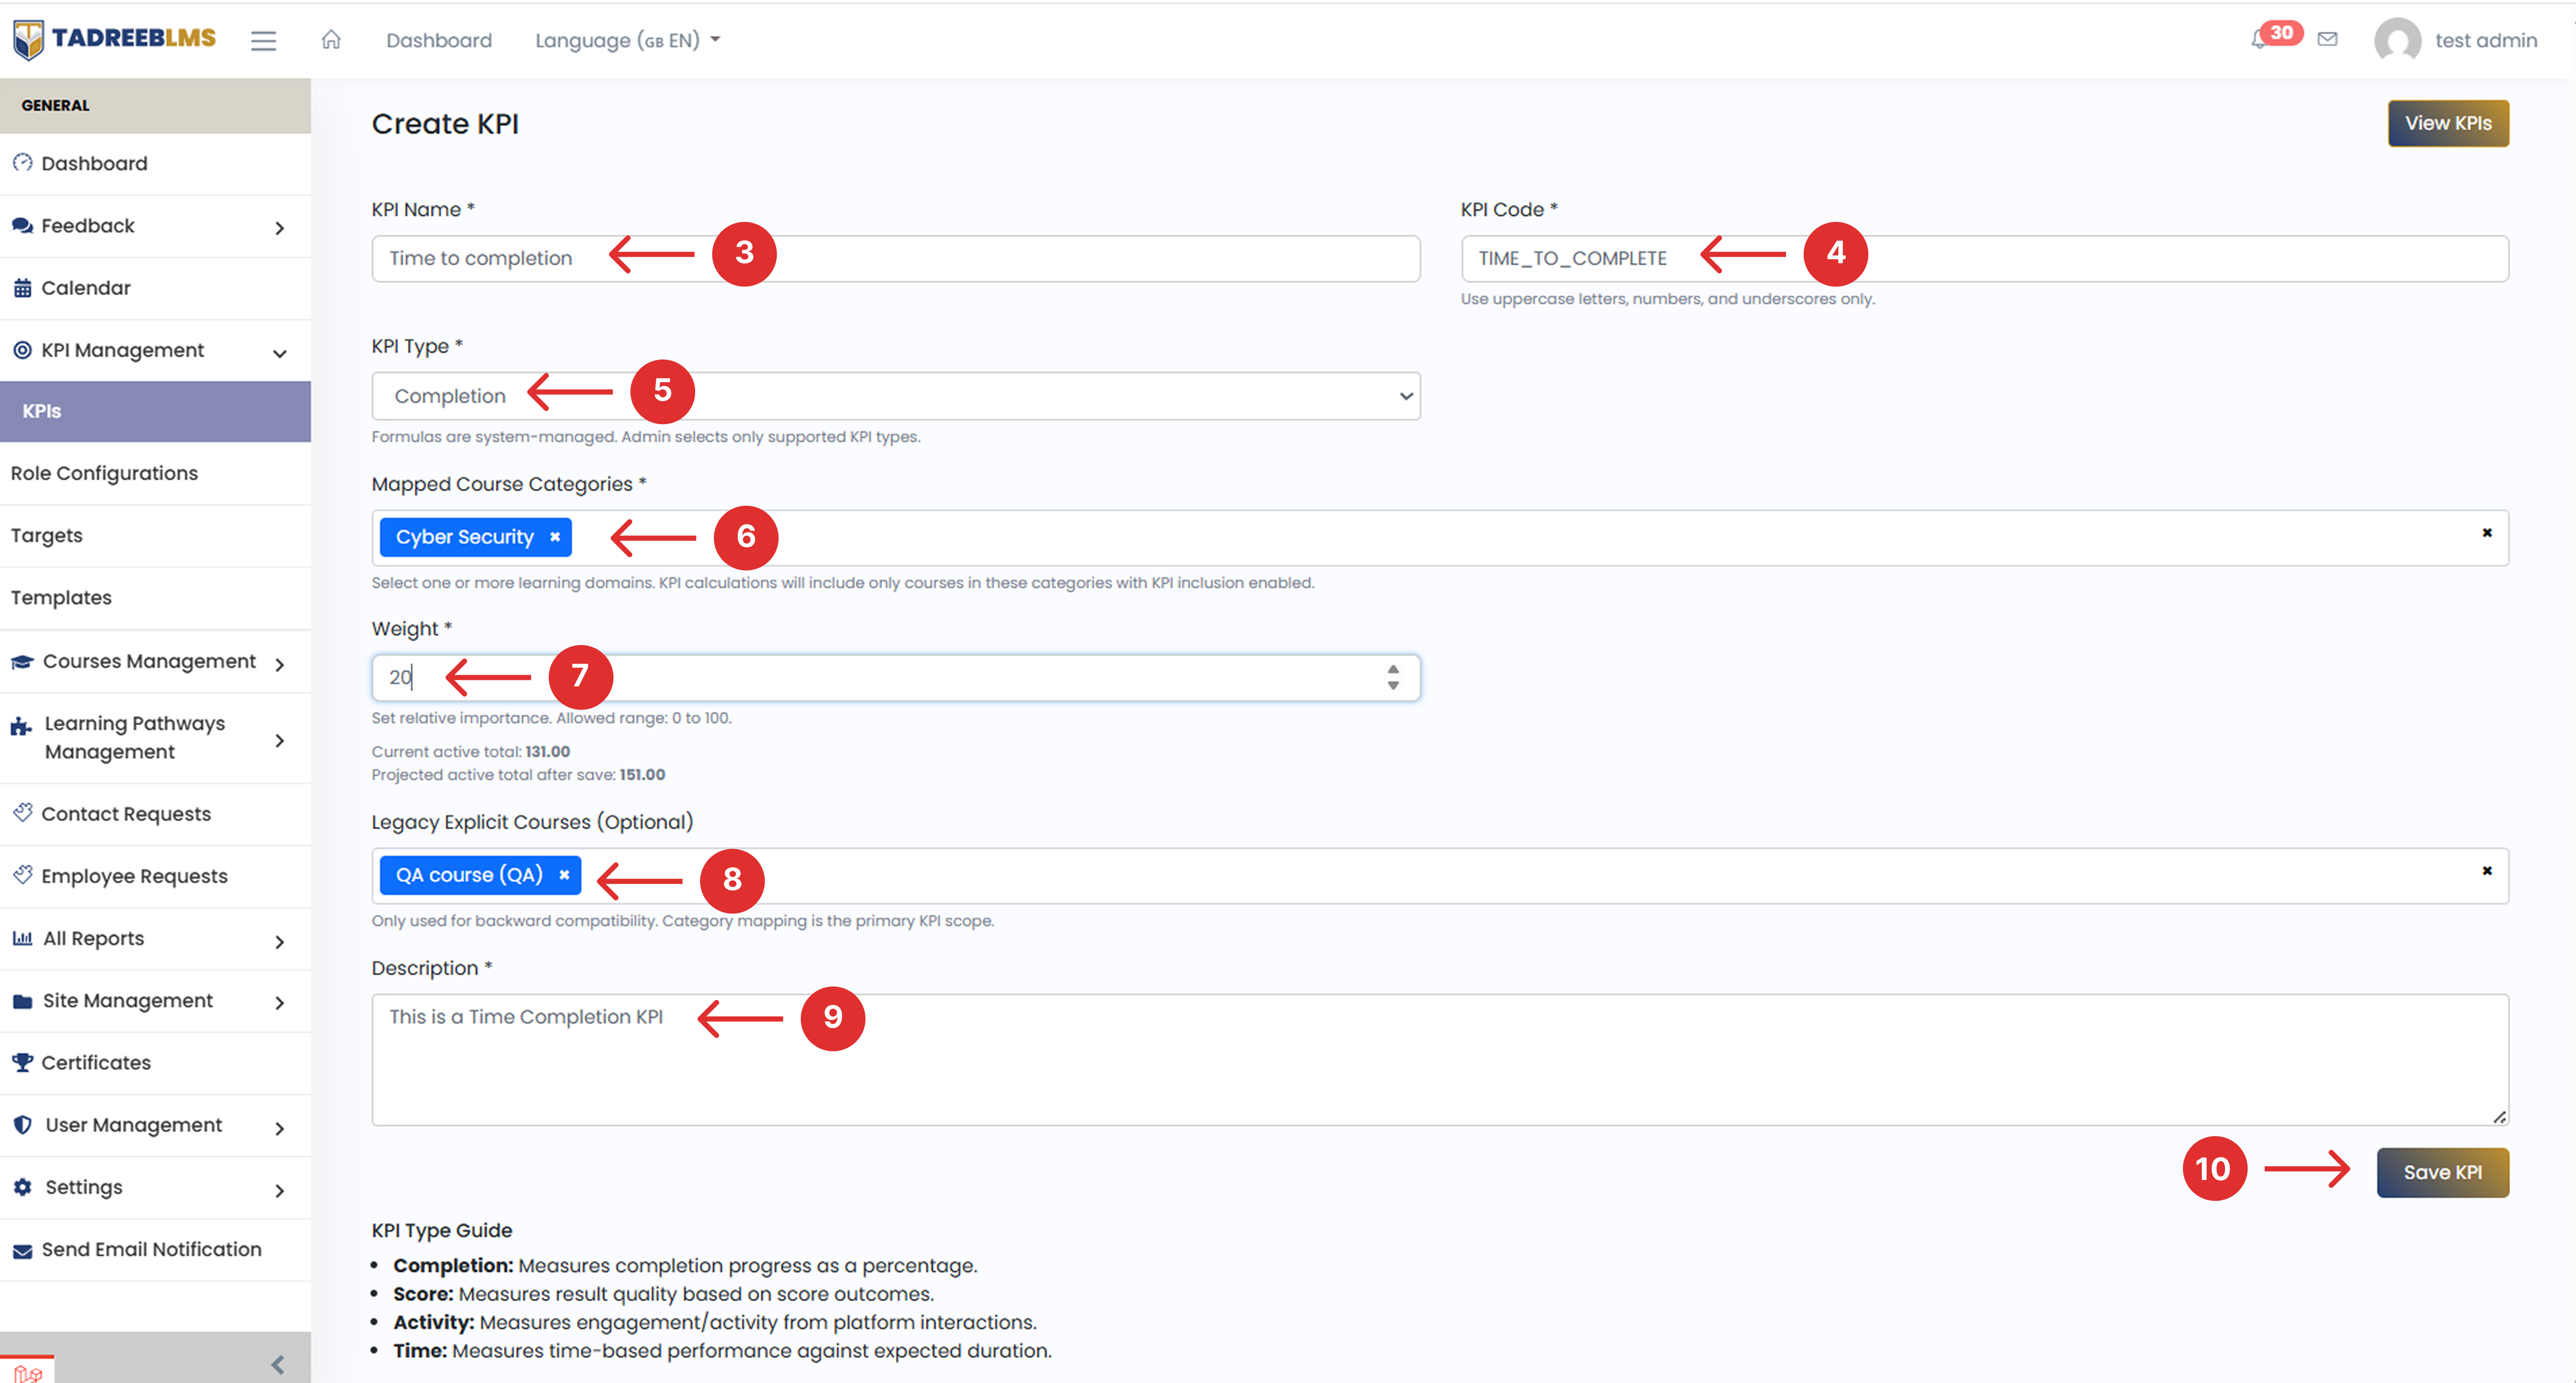Click the Calendar icon in sidebar
The image size is (2576, 1383).
coord(22,288)
